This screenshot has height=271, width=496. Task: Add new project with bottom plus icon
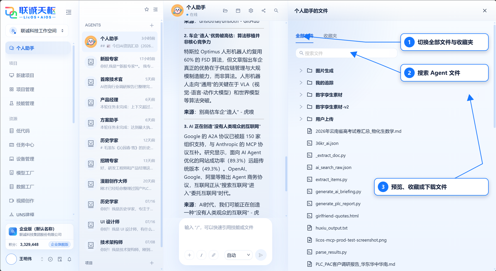click(152, 263)
